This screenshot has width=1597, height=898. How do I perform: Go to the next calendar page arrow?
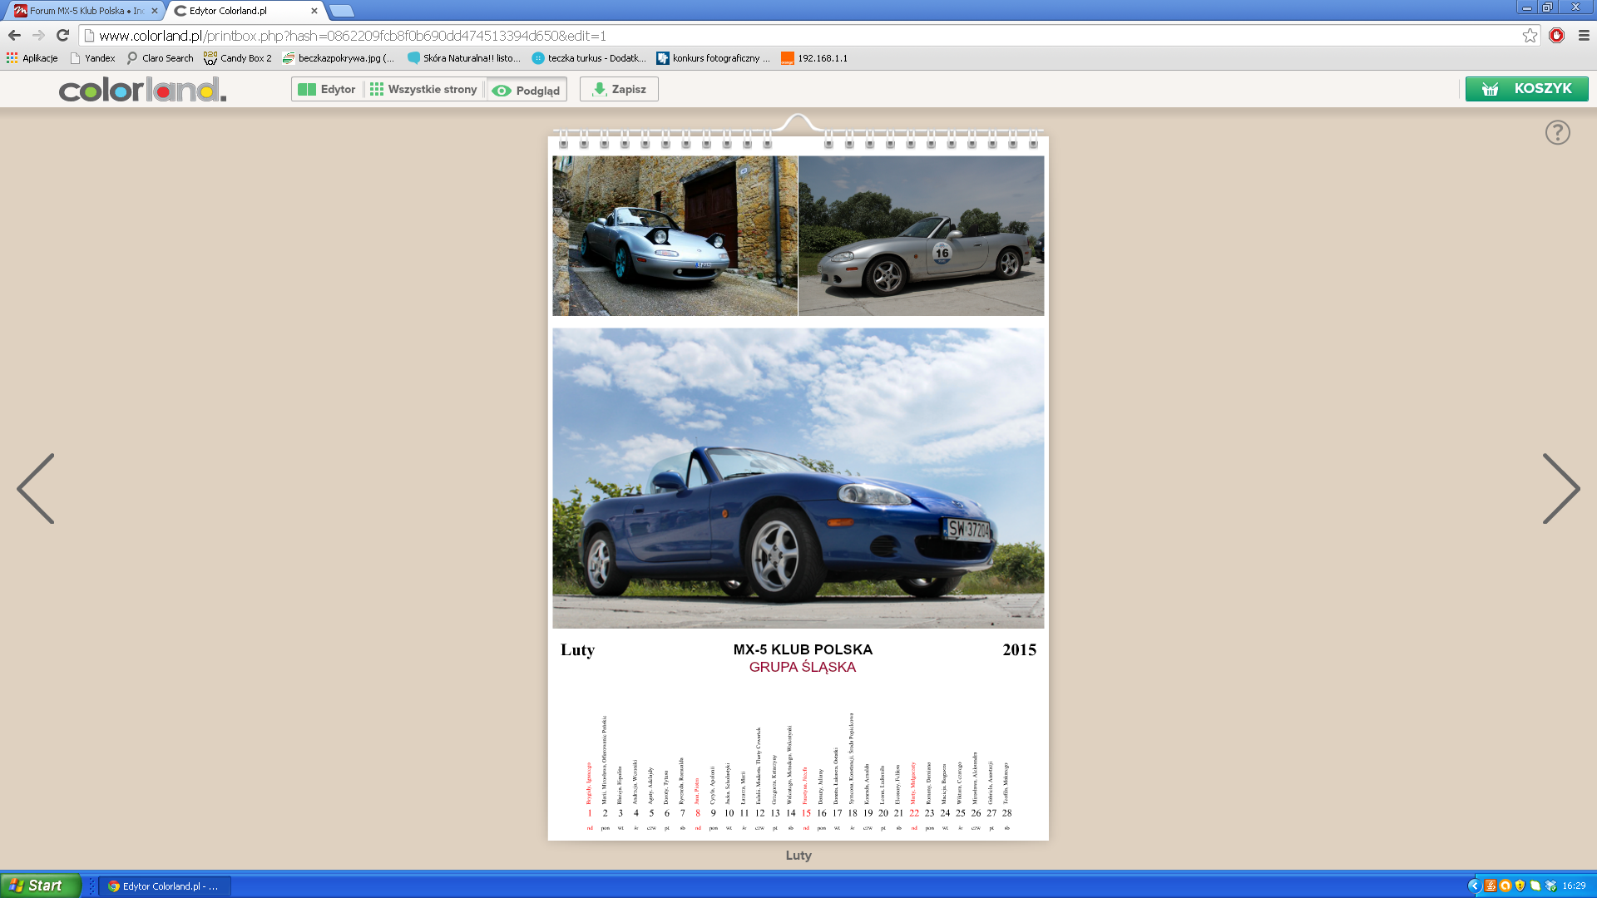(1561, 488)
